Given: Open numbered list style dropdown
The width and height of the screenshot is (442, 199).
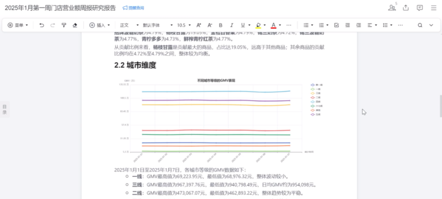Looking at the screenshot, I should click(x=327, y=25).
